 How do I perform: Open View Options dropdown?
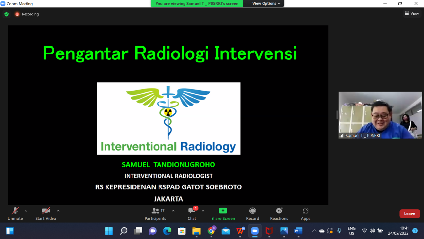click(x=266, y=3)
